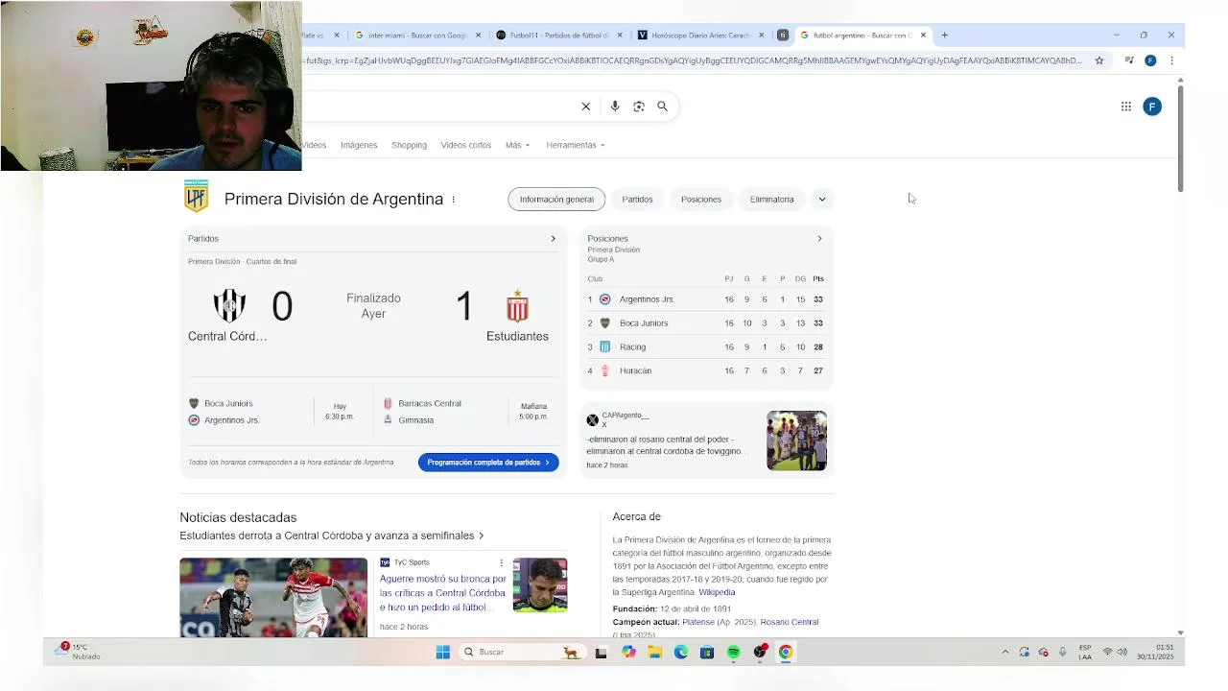1228x691 pixels.
Task: Open Platense champion link
Action: coord(698,622)
